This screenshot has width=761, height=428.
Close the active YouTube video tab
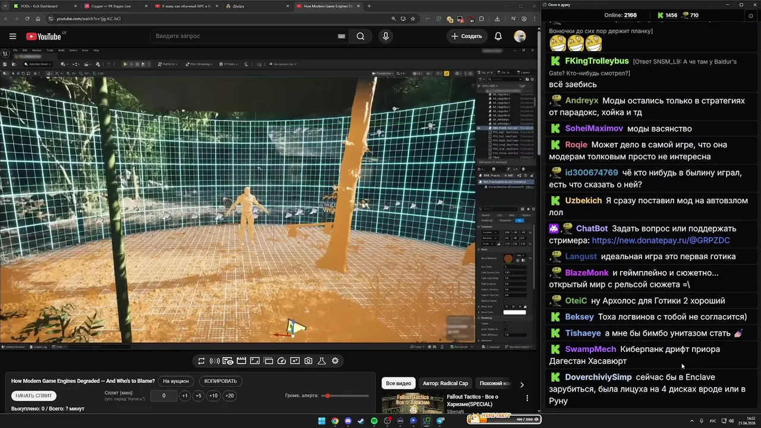click(357, 6)
